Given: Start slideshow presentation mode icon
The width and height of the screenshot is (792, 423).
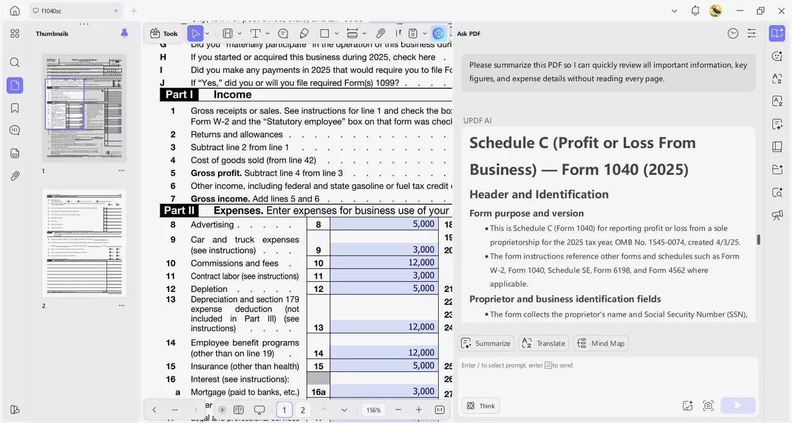Looking at the screenshot, I should click(x=260, y=410).
